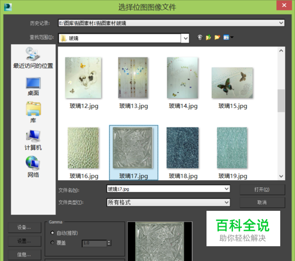Expand the Look in (查找范围) folder dropdown

pyautogui.click(x=185, y=38)
